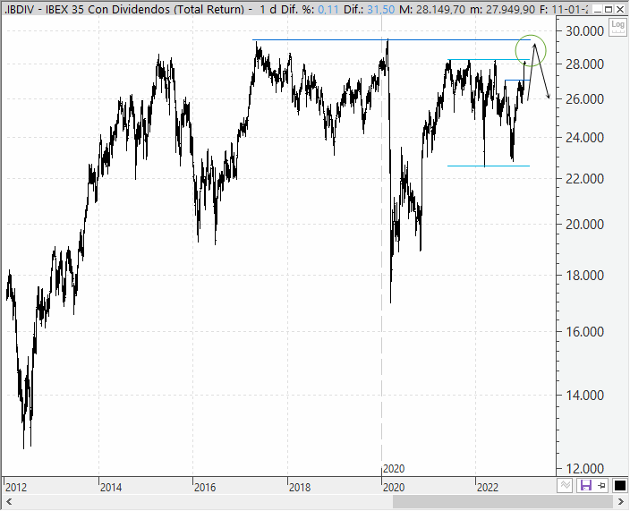Click the horizontal scrollbar thumb
Screen dimensions: 630x511
[x=503, y=502]
